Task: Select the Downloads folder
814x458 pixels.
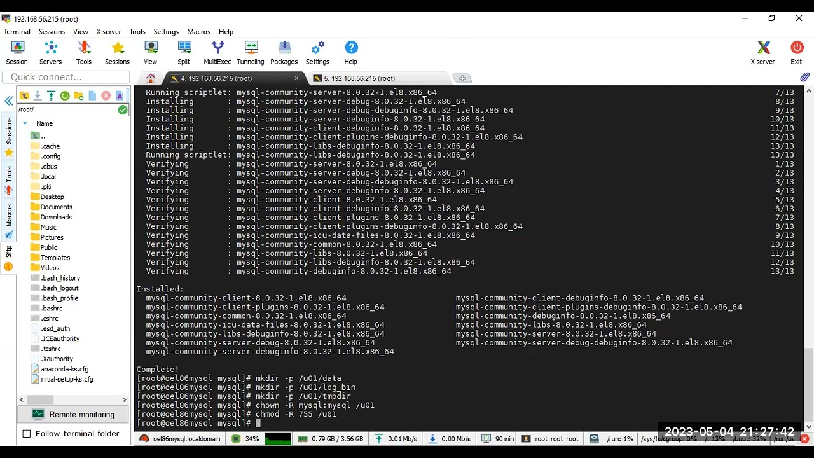Action: tap(51, 217)
